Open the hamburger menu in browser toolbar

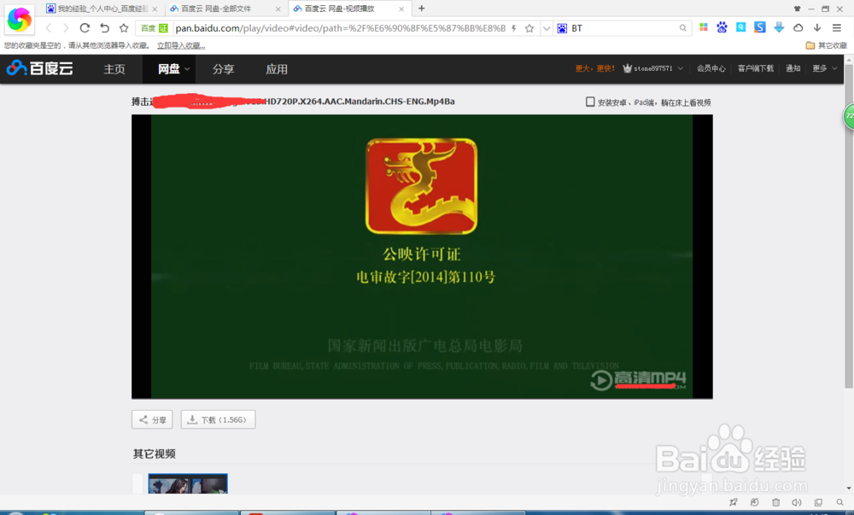pos(835,26)
